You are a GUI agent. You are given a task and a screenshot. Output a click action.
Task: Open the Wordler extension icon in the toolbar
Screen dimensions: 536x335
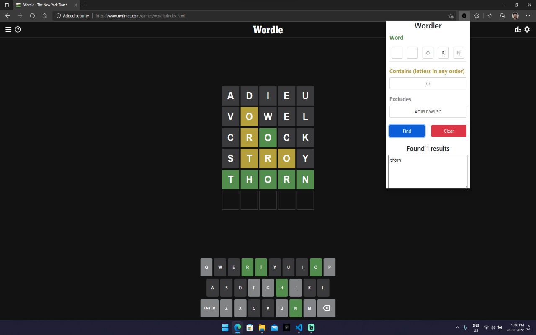[464, 15]
